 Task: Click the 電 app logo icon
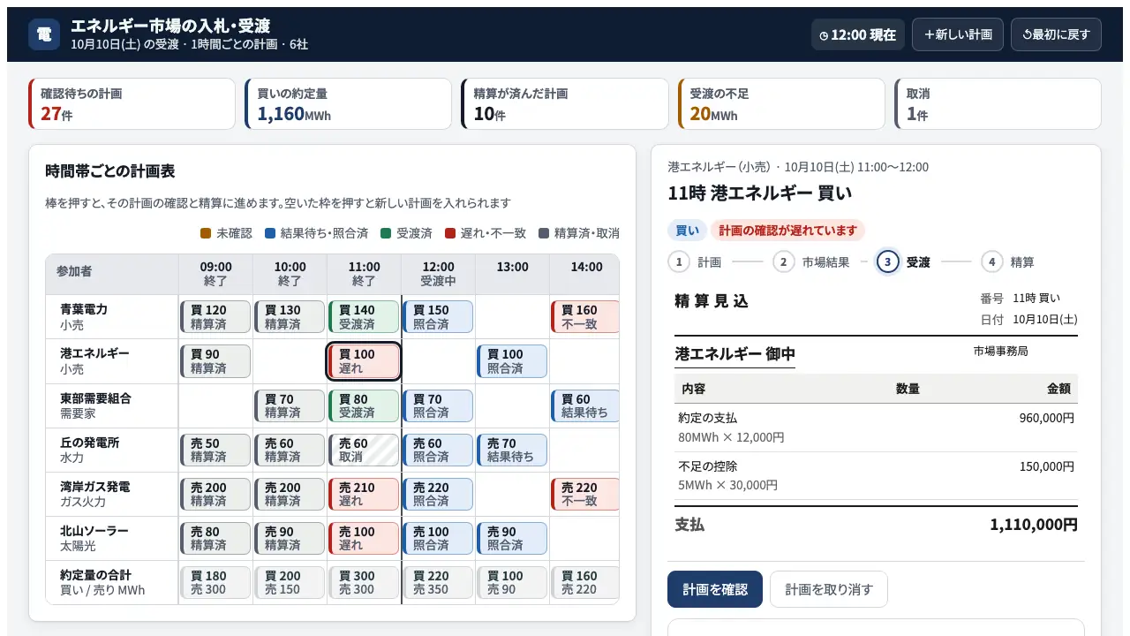pyautogui.click(x=44, y=34)
